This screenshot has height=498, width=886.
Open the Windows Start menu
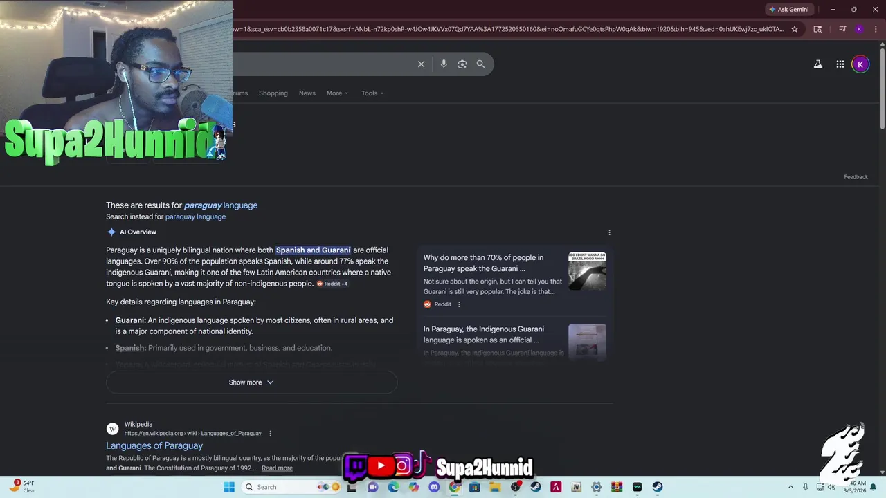coord(229,487)
